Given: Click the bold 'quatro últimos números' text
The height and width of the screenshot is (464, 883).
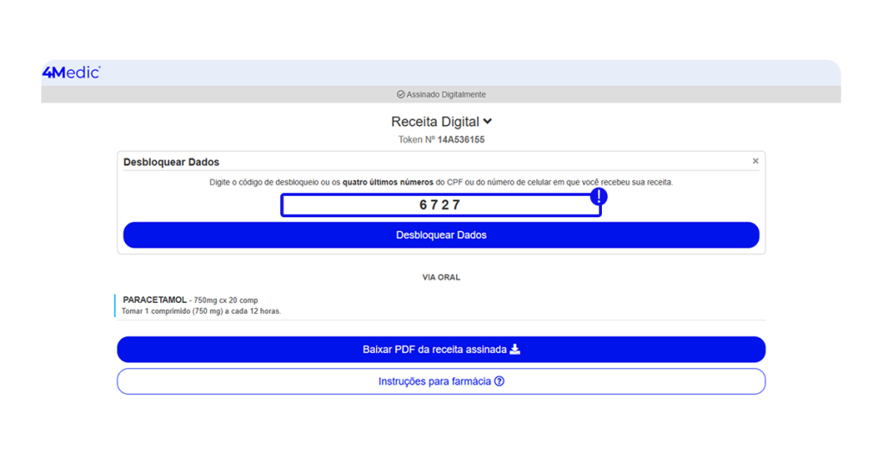Looking at the screenshot, I should click(387, 183).
